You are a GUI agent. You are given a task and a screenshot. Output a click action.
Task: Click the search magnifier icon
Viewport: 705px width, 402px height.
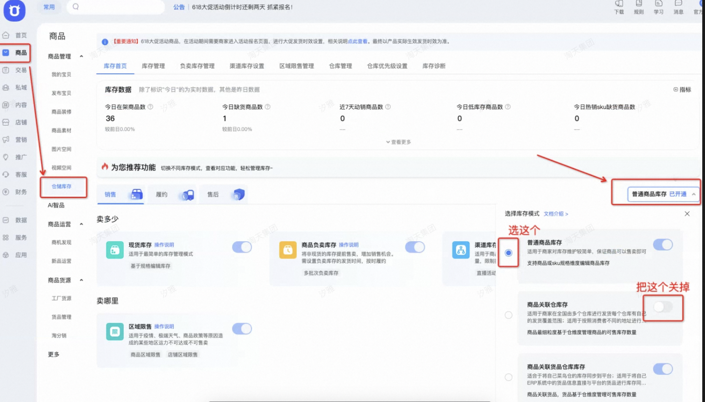click(76, 7)
